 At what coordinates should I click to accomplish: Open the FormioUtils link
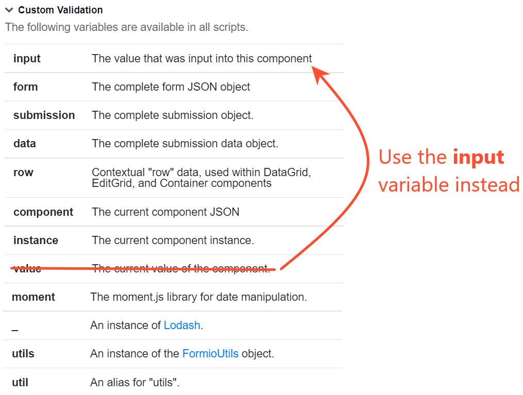[x=210, y=354]
